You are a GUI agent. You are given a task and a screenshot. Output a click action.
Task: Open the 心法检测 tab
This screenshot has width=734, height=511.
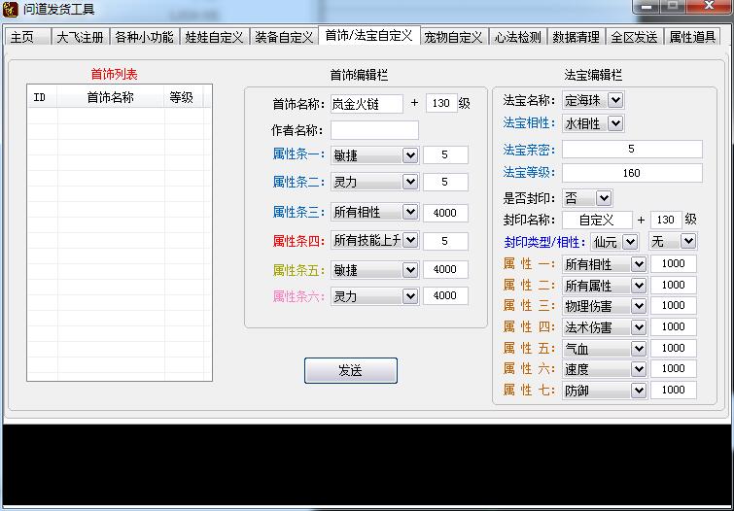517,38
